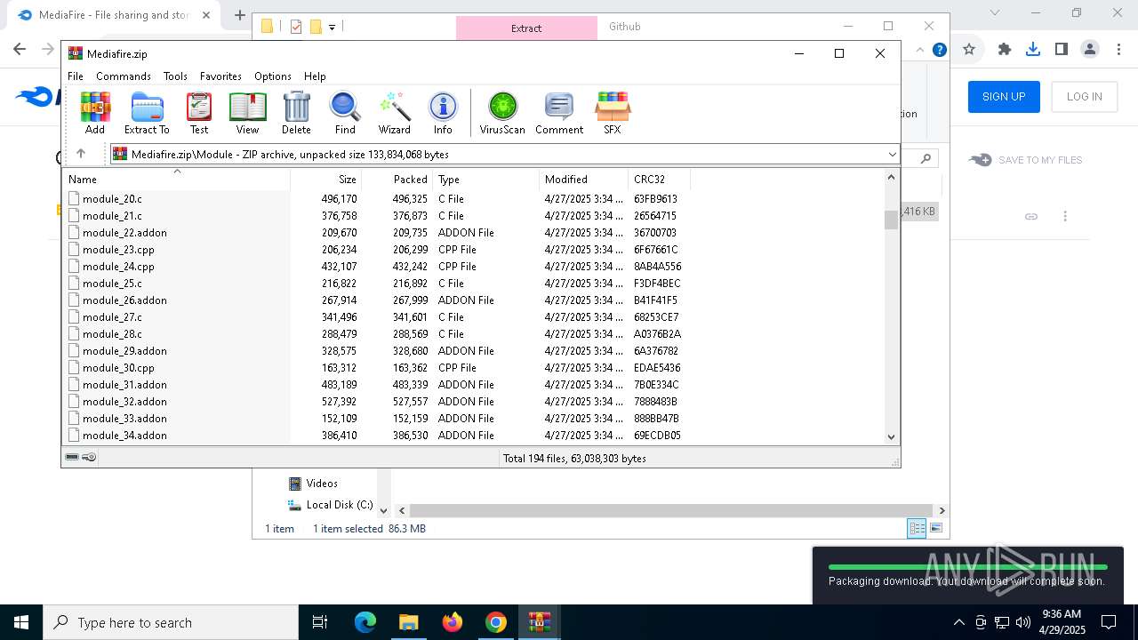Switch to MediaFire browser tab
This screenshot has width=1138, height=640.
point(114,15)
